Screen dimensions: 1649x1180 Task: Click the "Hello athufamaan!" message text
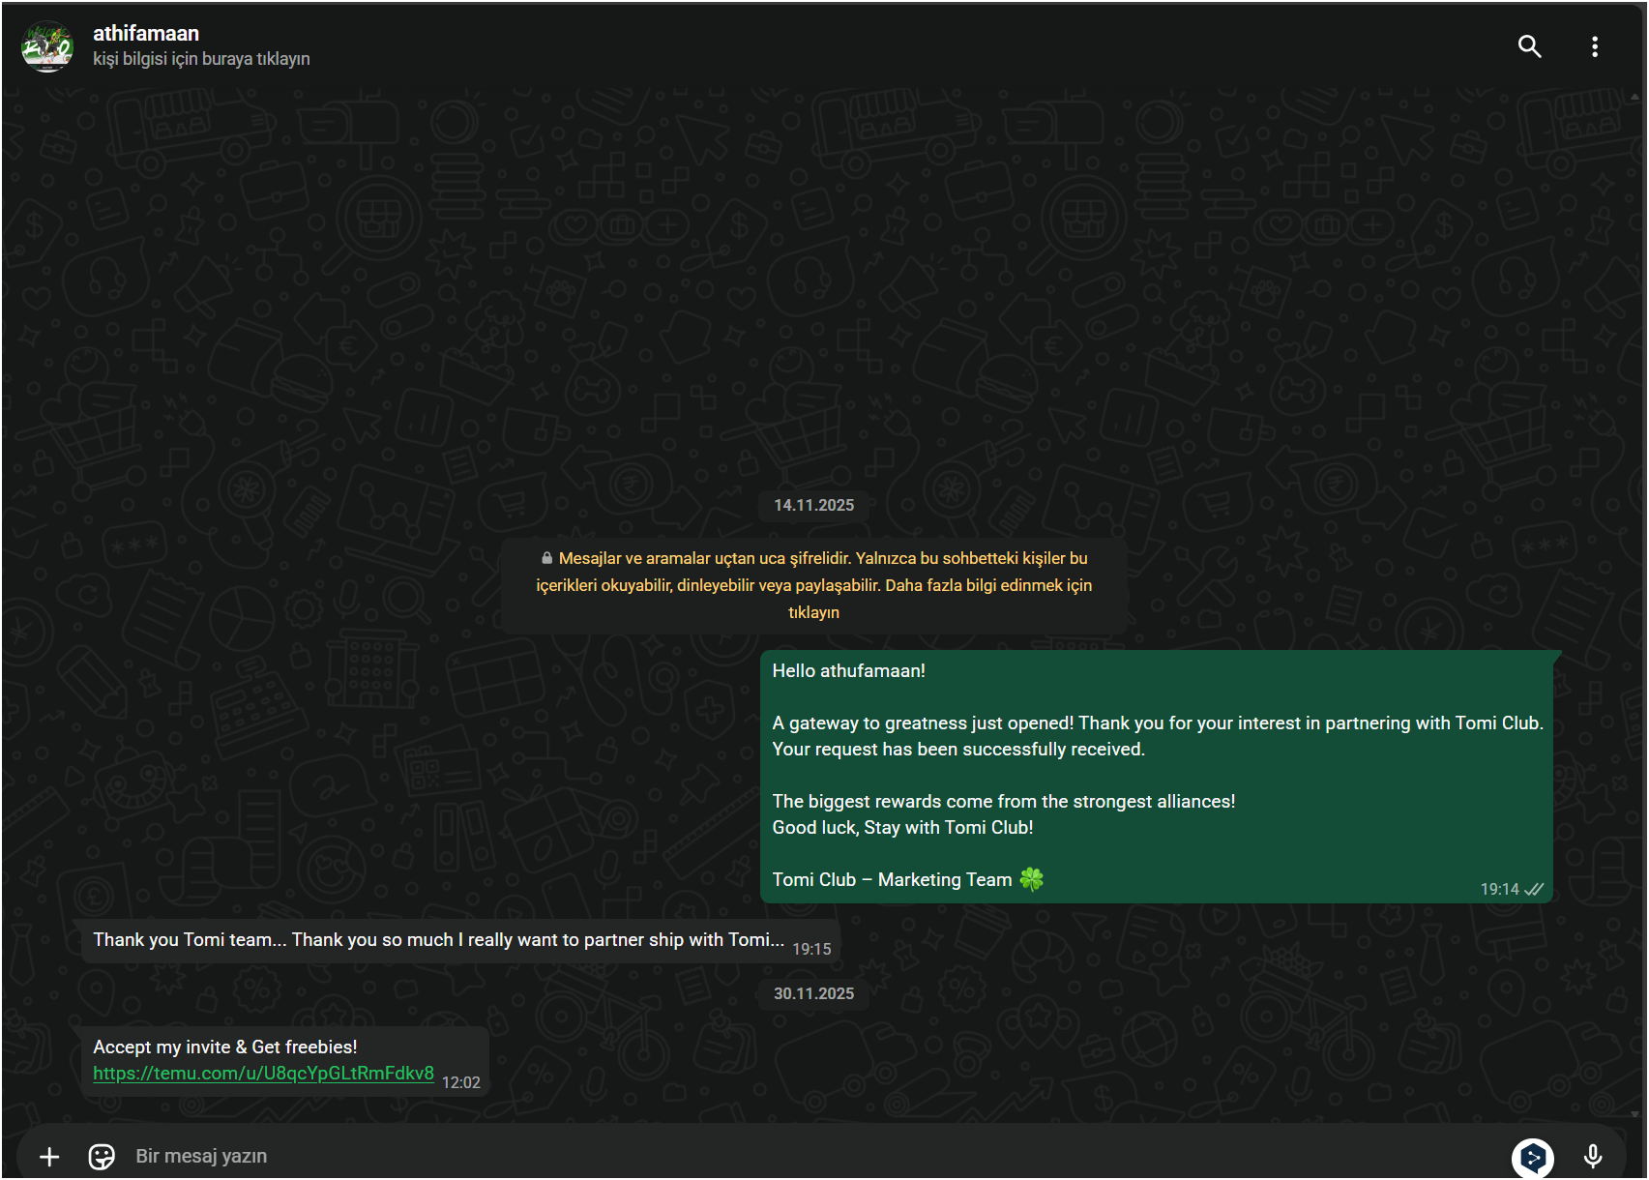click(x=848, y=671)
